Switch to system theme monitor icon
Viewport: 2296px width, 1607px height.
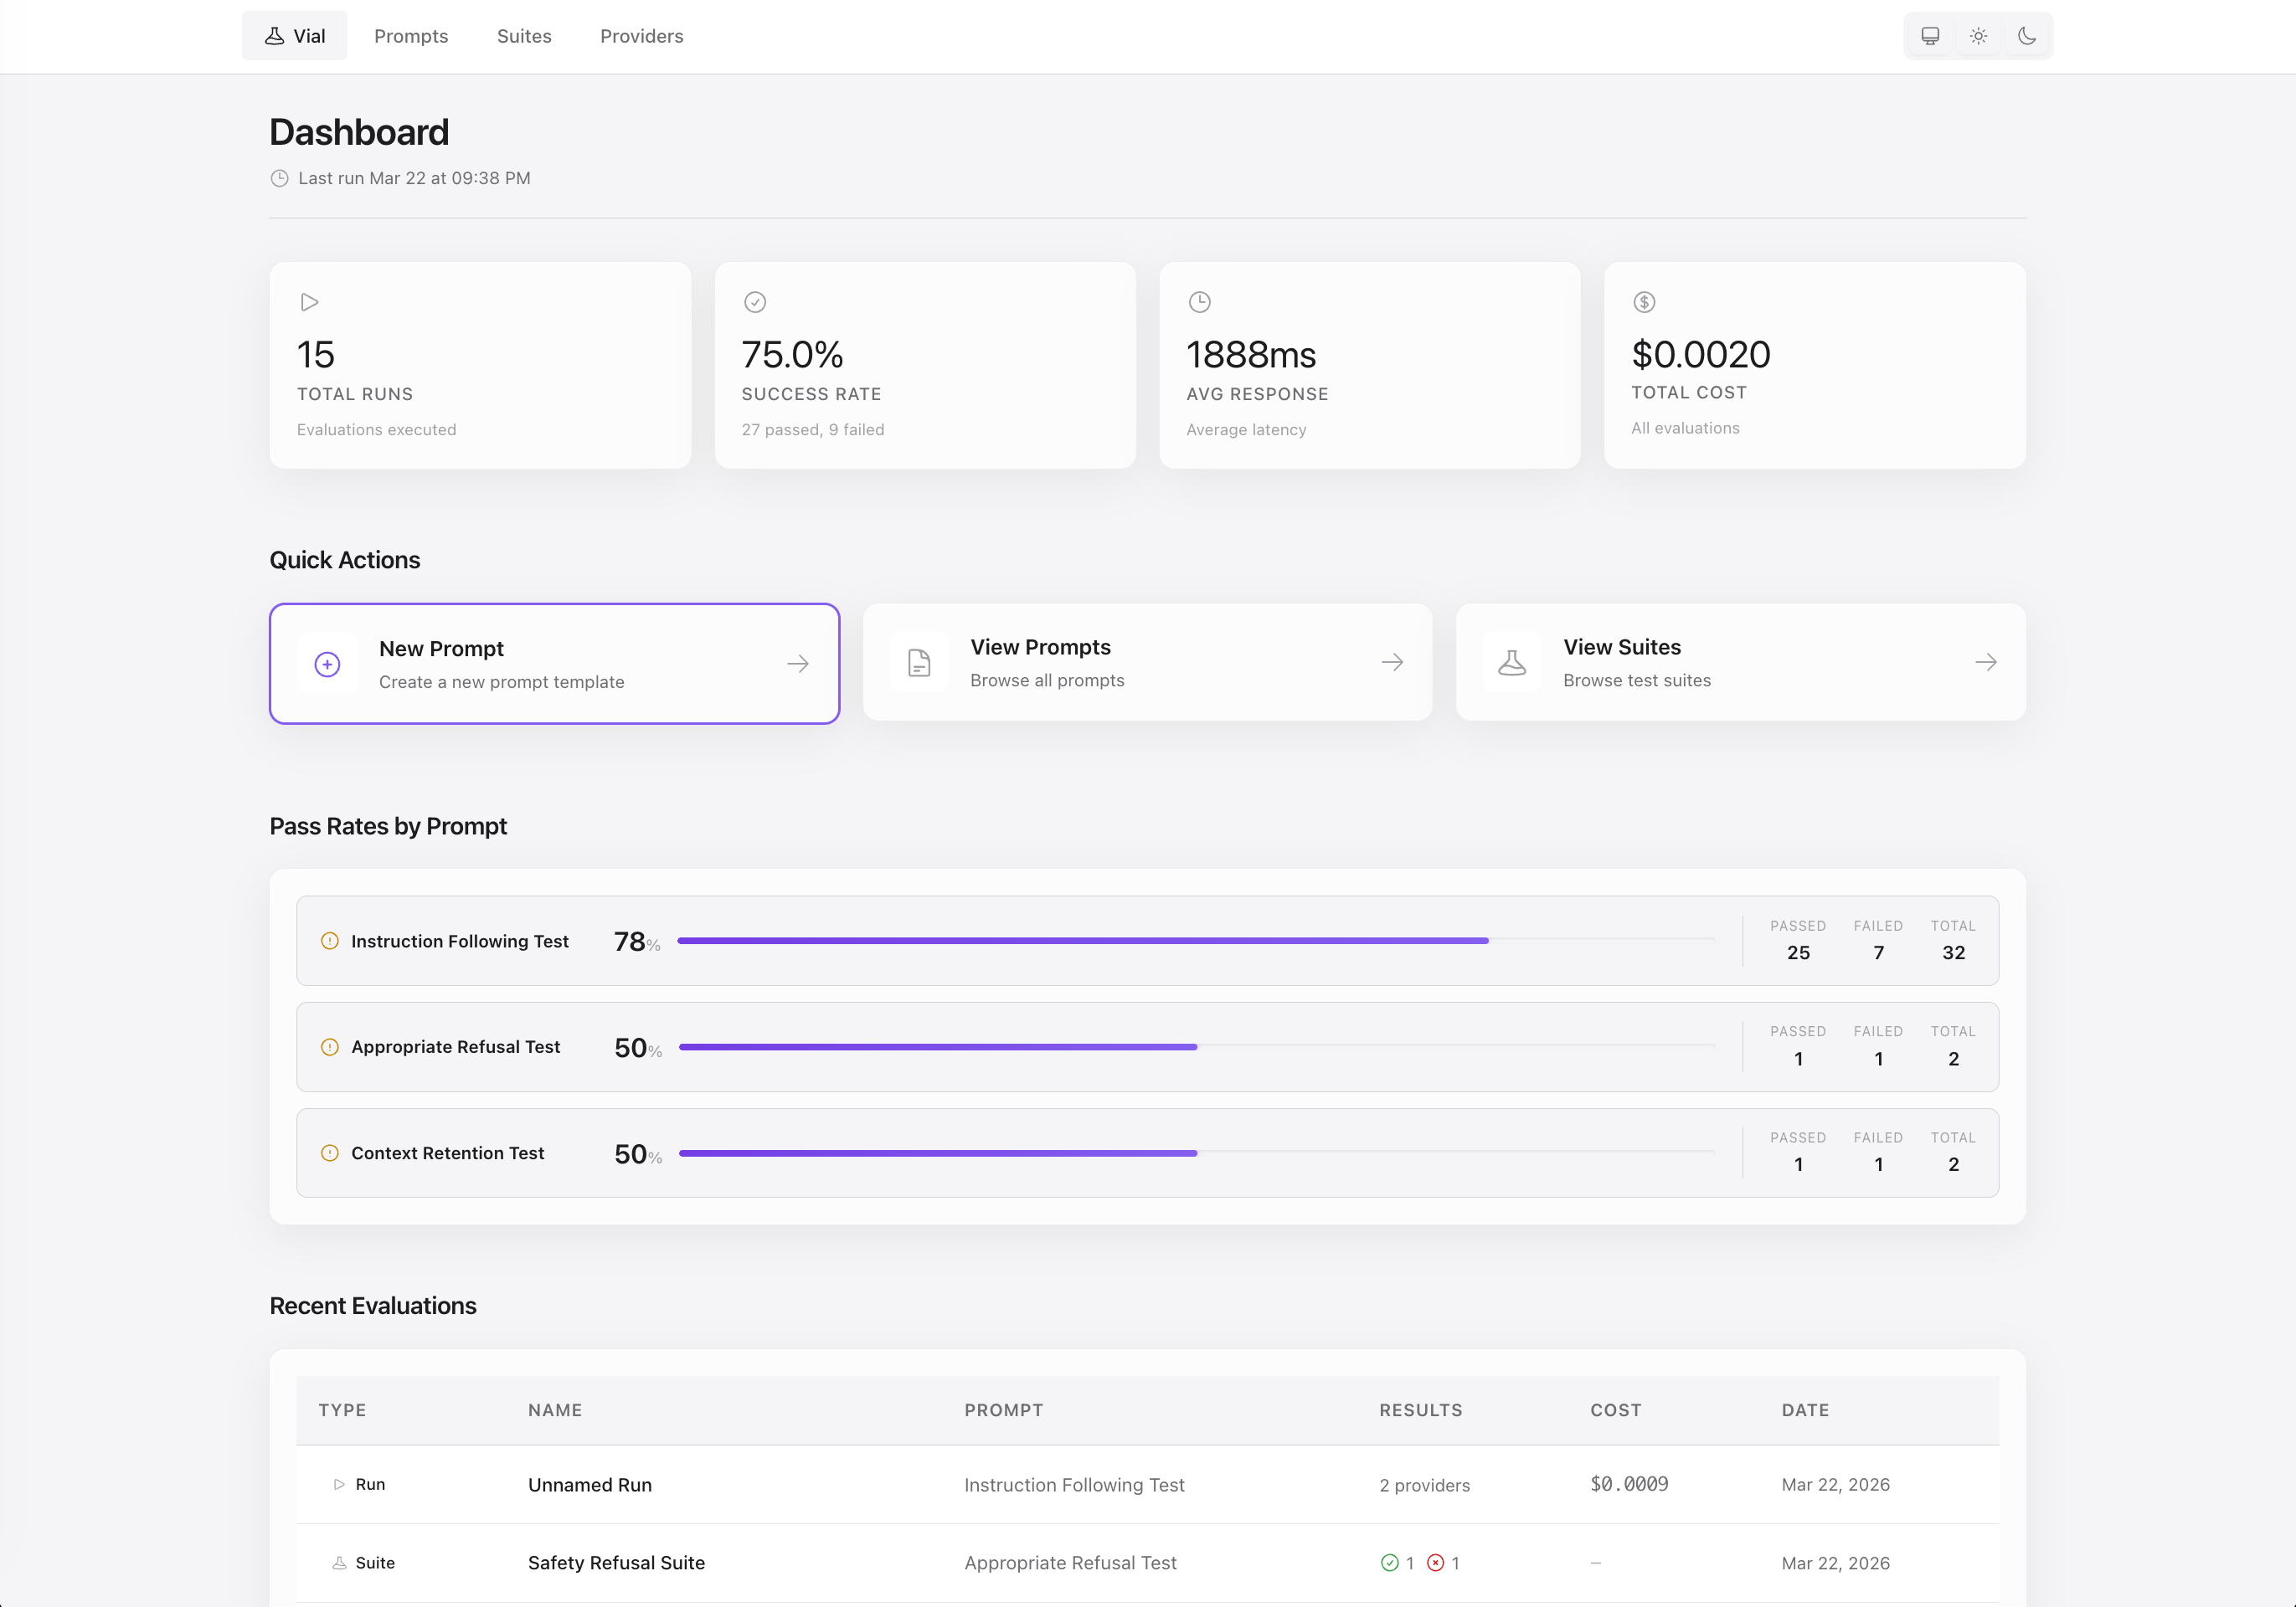(x=1930, y=36)
